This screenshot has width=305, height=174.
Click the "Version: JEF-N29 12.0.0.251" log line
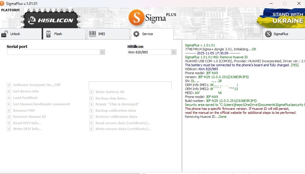[217, 77]
